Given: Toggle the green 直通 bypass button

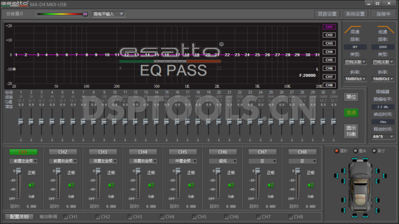Looking at the screenshot, I should coord(351,113).
